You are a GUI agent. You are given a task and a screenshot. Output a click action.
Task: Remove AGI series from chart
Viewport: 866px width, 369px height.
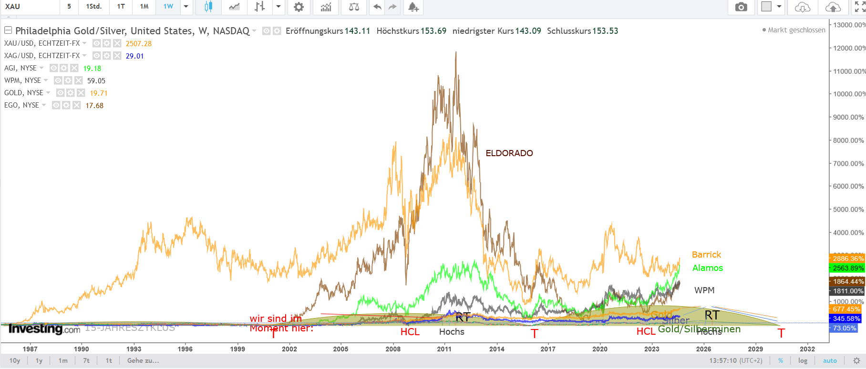click(74, 68)
